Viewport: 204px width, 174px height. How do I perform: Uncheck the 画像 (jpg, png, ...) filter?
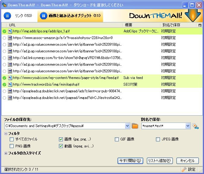[61, 140]
